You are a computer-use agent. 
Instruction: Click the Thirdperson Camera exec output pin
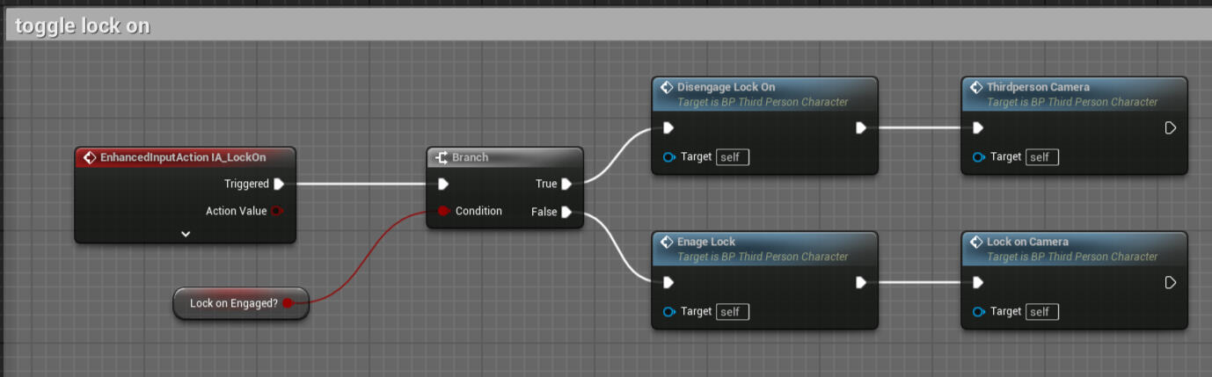click(1170, 128)
